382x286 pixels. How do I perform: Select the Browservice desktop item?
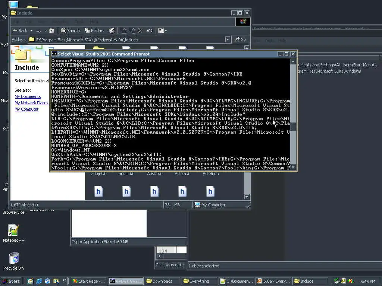click(13, 212)
